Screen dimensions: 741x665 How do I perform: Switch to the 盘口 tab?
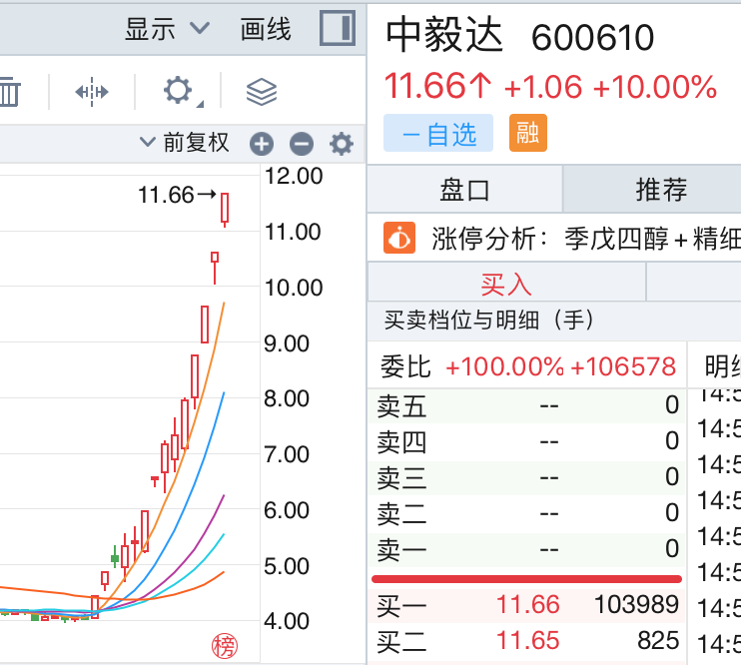(x=464, y=190)
